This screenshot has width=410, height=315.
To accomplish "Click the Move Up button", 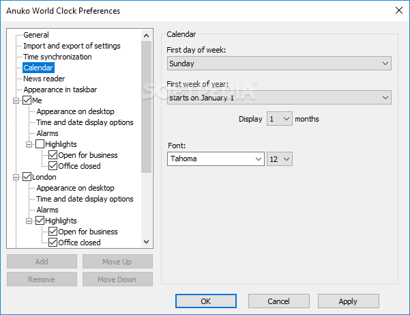I will click(x=117, y=261).
